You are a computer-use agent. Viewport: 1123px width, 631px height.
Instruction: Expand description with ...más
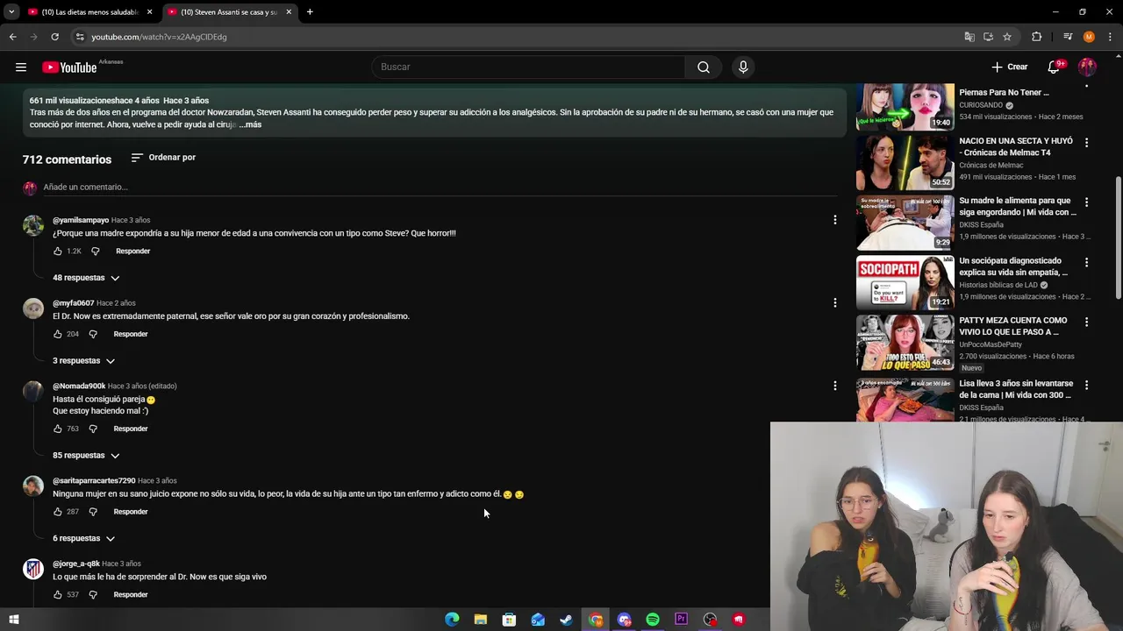click(250, 125)
